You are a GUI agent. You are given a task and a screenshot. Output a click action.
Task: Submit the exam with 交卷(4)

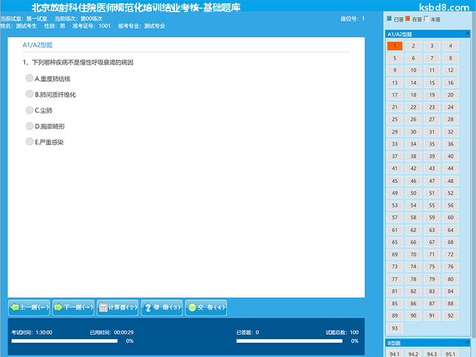[x=206, y=308]
